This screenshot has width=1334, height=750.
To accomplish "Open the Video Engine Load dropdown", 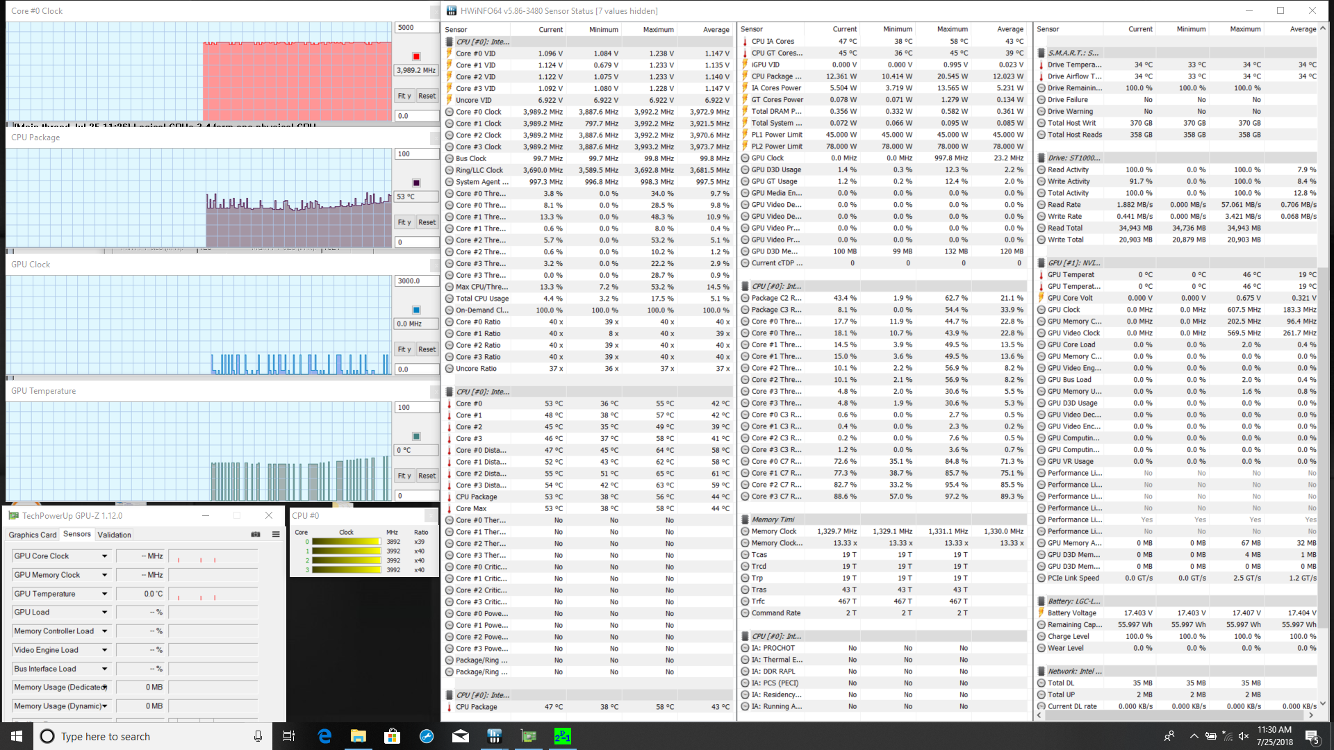I will click(105, 650).
